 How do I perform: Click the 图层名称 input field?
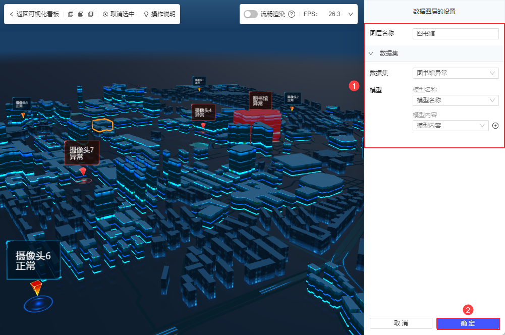click(x=456, y=33)
